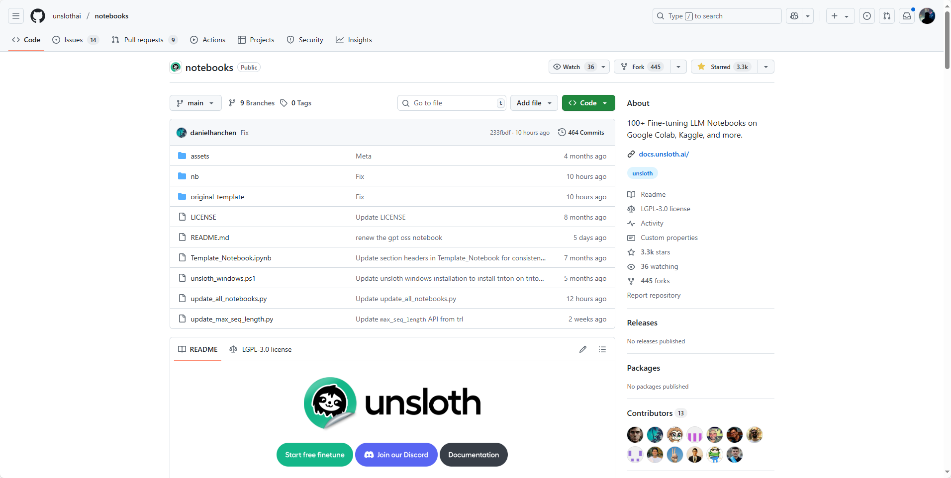
Task: Focus the search field in header
Action: click(717, 16)
